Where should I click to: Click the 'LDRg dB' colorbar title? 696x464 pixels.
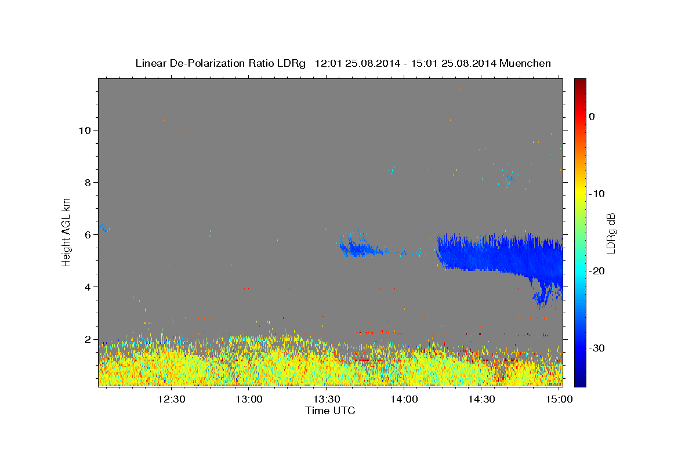click(x=611, y=233)
